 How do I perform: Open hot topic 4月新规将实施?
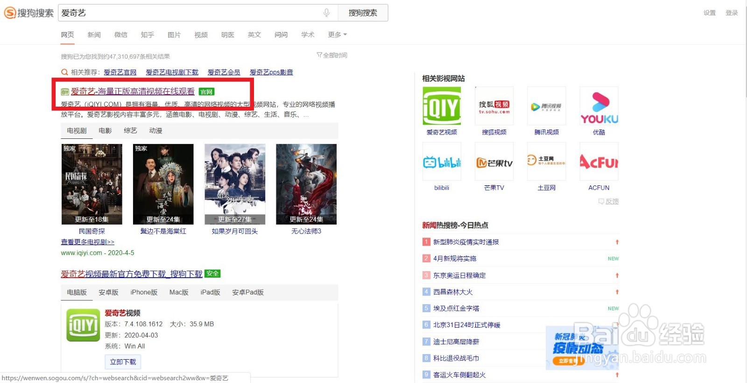[455, 258]
